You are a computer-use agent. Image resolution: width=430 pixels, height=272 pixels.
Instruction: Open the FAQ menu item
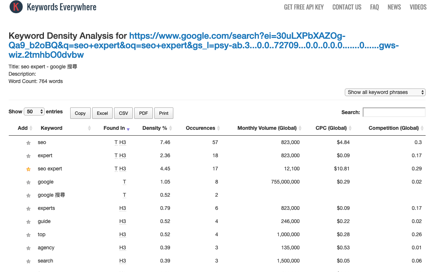[374, 7]
